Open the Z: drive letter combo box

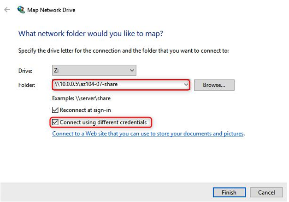point(94,70)
